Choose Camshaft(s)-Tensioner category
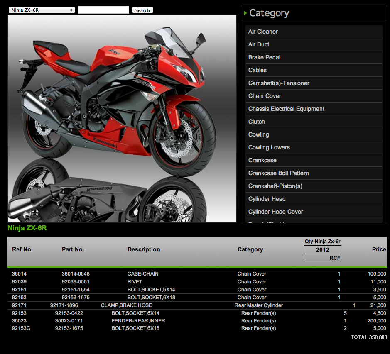 pyautogui.click(x=314, y=83)
